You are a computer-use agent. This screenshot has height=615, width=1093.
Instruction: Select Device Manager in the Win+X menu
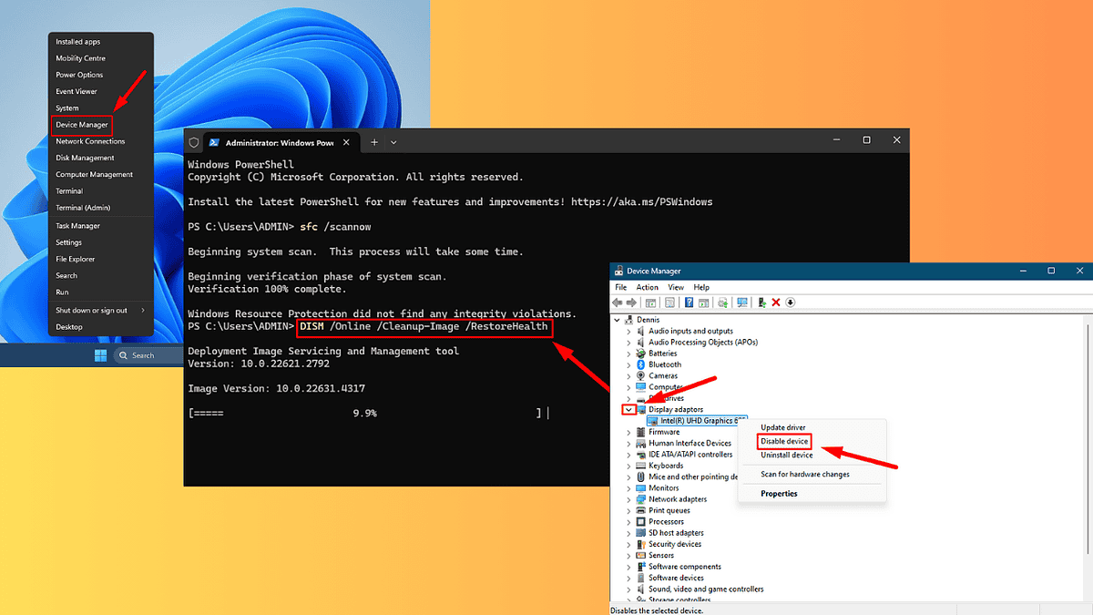(81, 125)
